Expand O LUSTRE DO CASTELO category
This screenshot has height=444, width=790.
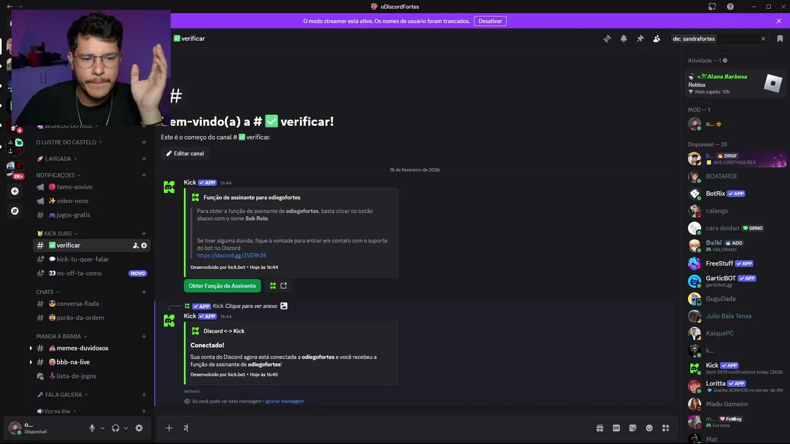coord(69,142)
